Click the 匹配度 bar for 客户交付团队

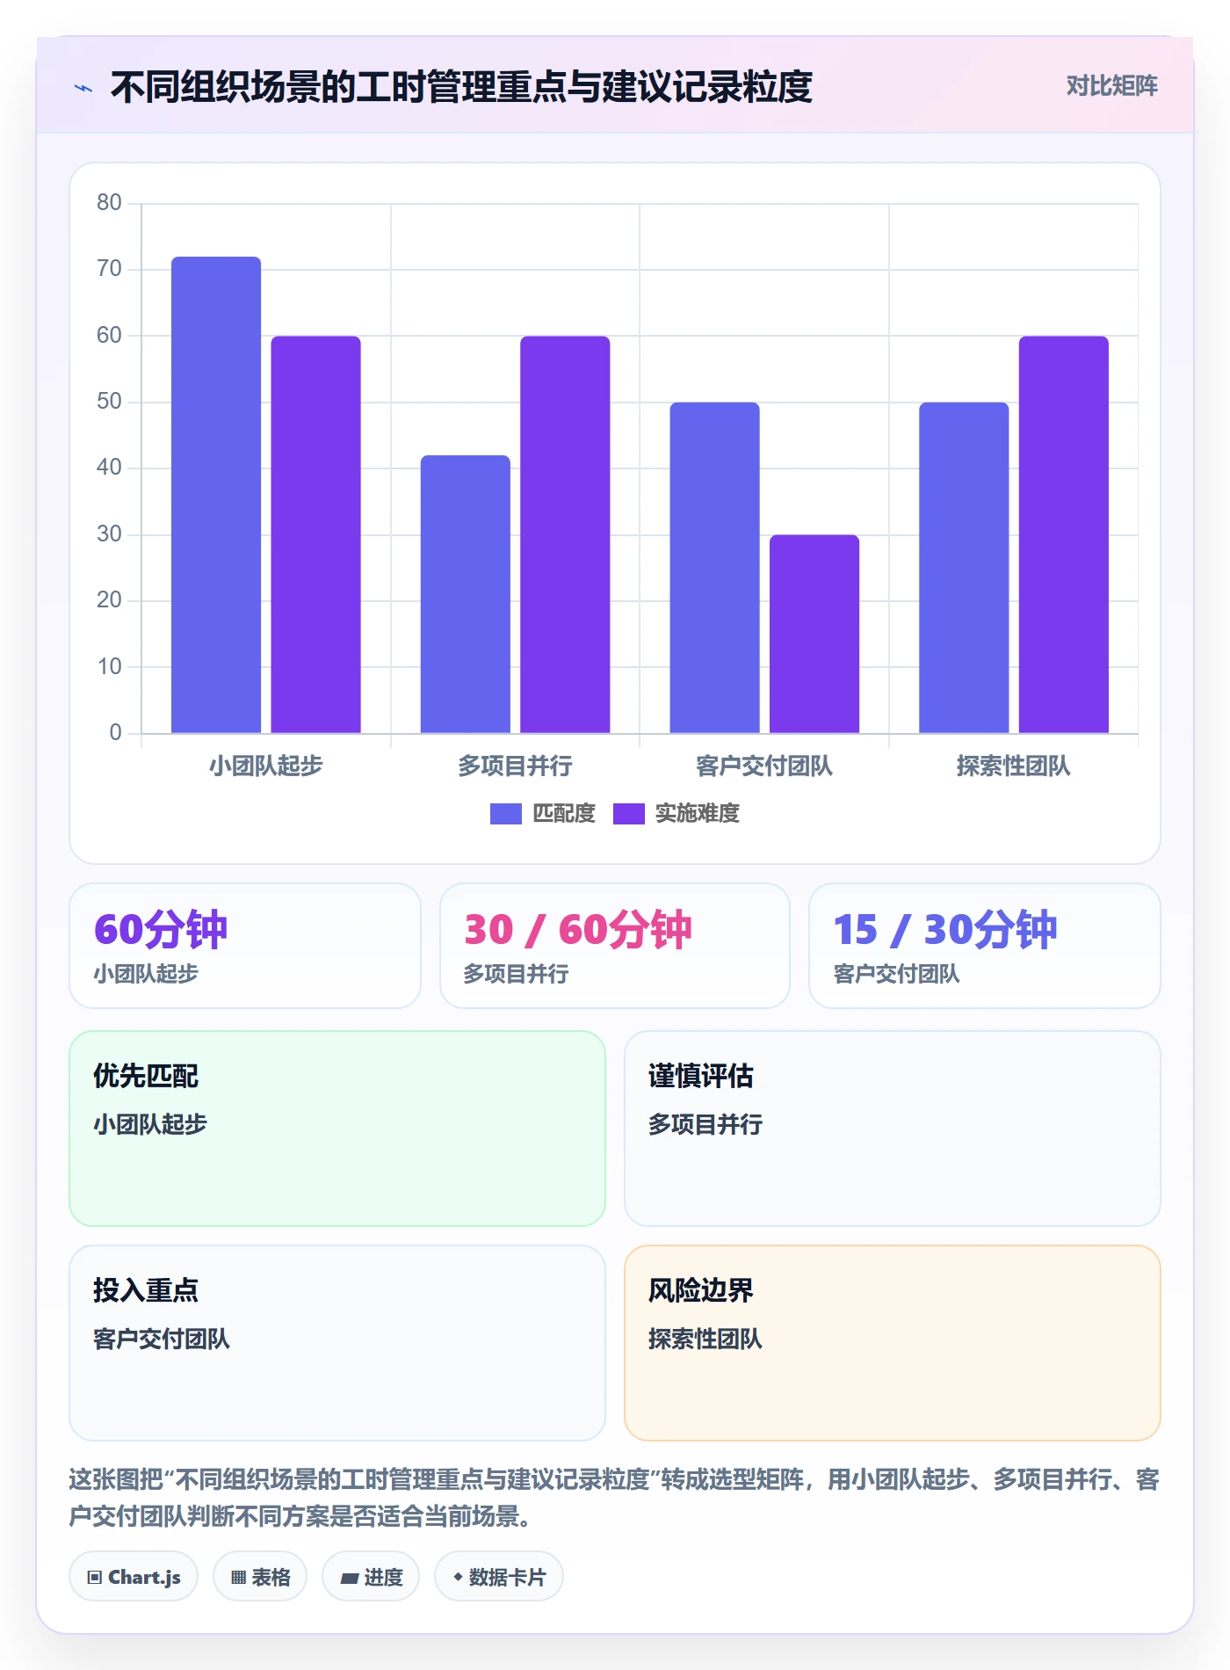[x=714, y=568]
